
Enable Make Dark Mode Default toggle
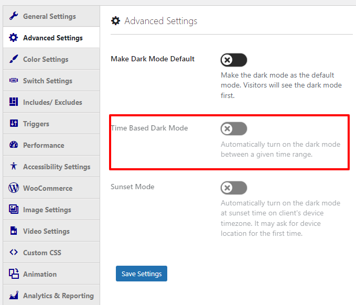coord(234,60)
